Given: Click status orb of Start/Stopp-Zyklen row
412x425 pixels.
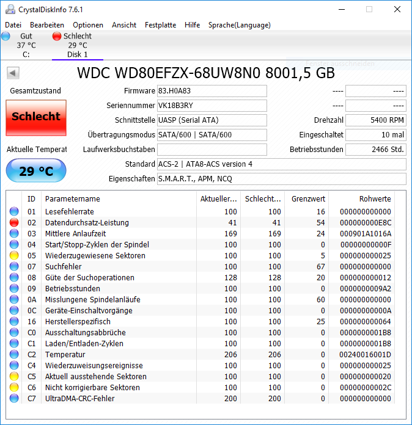Looking at the screenshot, I should pyautogui.click(x=14, y=244).
